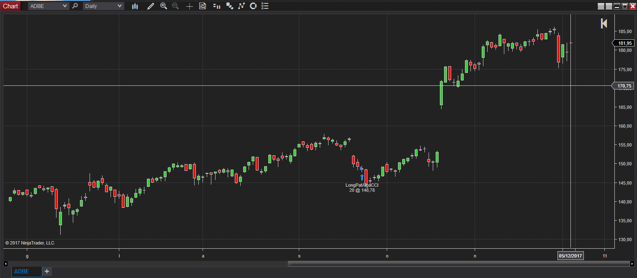Click the instrument search magnifier icon

[x=75, y=6]
